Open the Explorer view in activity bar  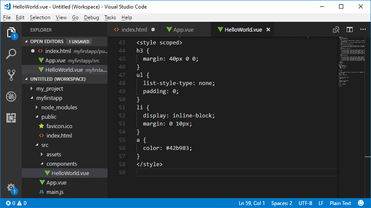(x=11, y=32)
